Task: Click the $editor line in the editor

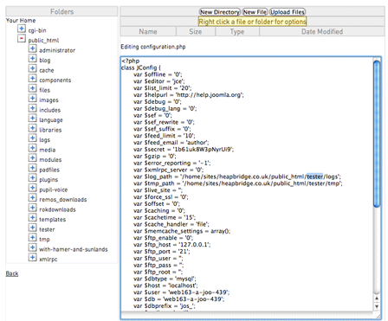Action: [159, 81]
